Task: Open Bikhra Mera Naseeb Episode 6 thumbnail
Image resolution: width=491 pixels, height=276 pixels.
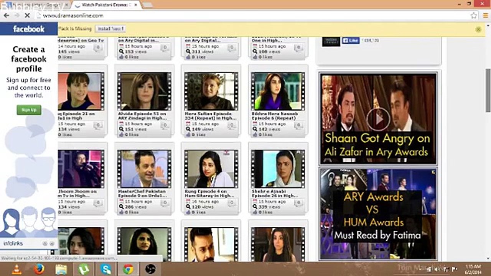Action: (278, 91)
